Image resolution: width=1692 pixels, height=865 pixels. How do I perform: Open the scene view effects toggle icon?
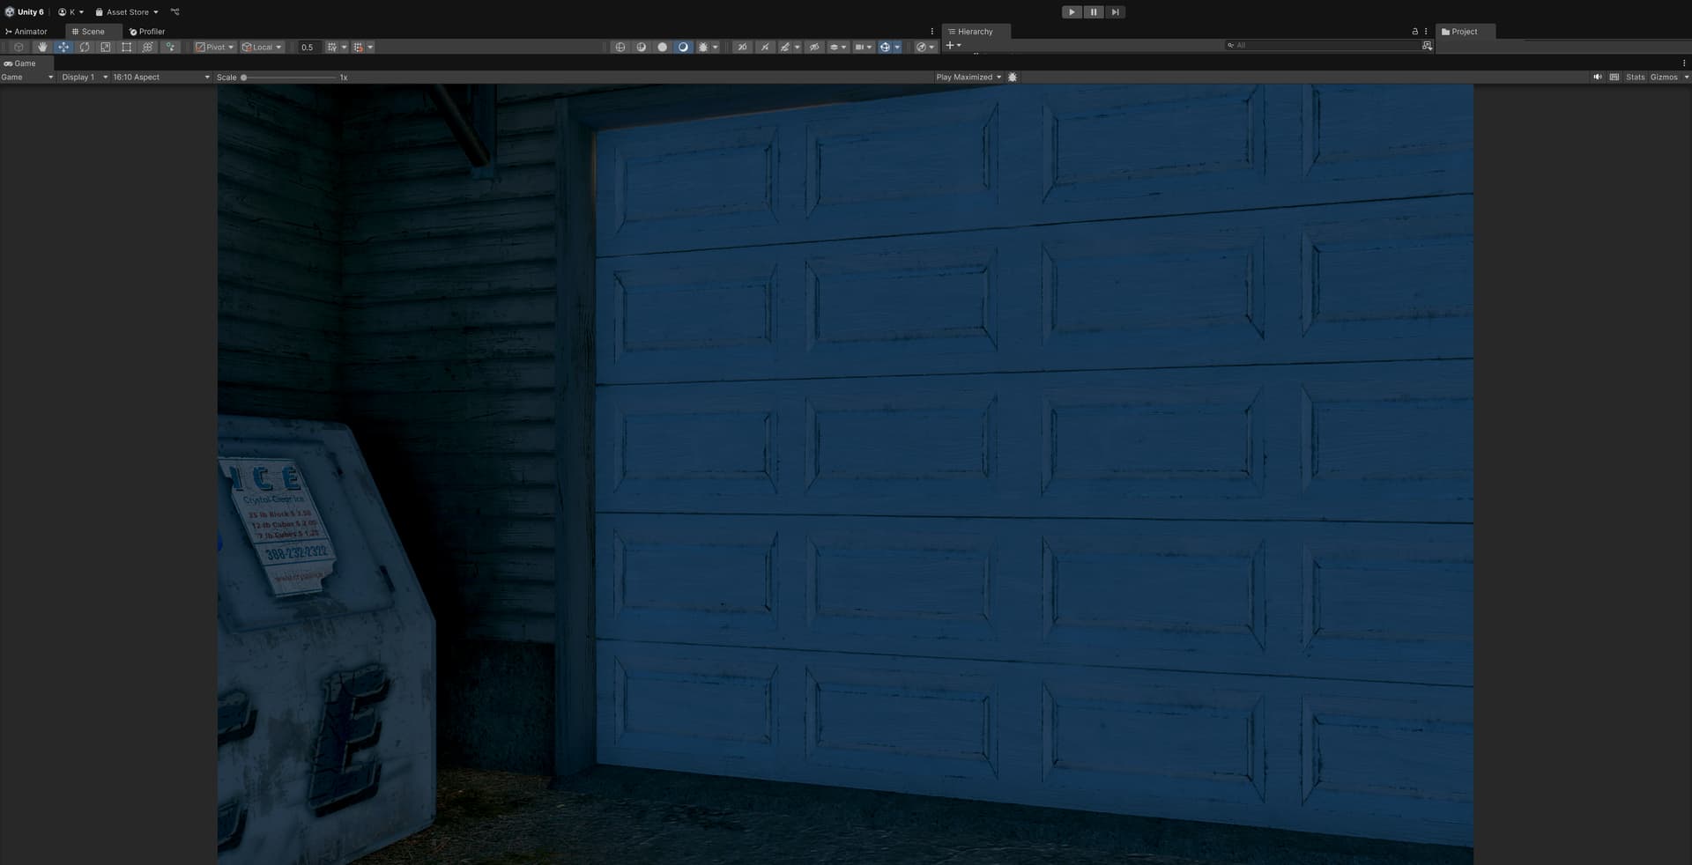click(703, 47)
